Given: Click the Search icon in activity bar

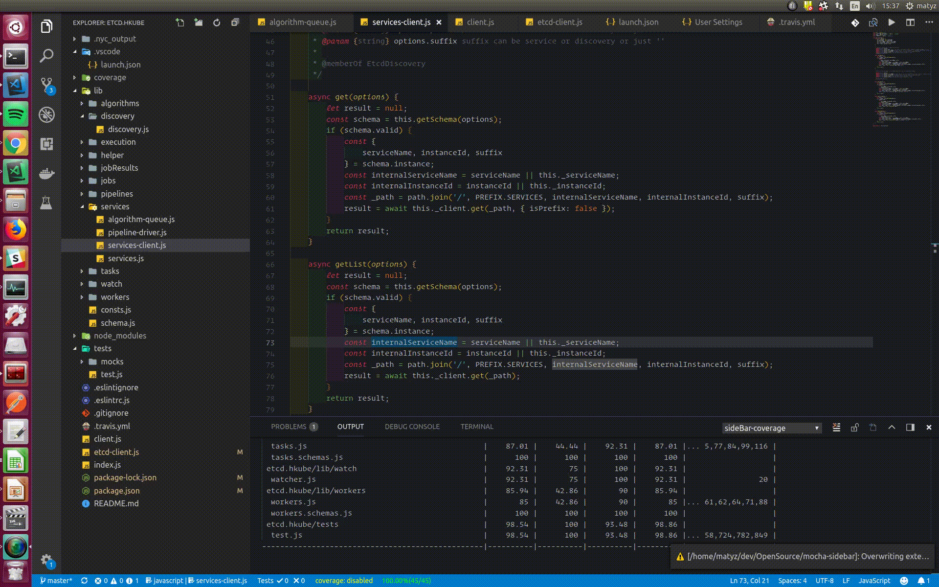Looking at the screenshot, I should 46,55.
